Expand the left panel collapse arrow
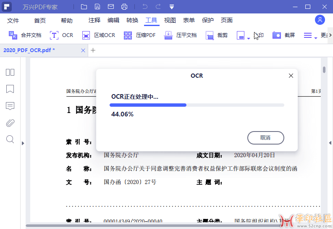The image size is (333, 229). [23, 143]
